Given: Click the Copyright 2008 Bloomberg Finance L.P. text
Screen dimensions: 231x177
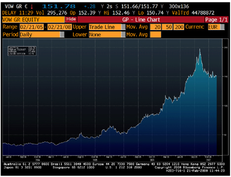Looking at the screenshot, I should click(x=189, y=167).
